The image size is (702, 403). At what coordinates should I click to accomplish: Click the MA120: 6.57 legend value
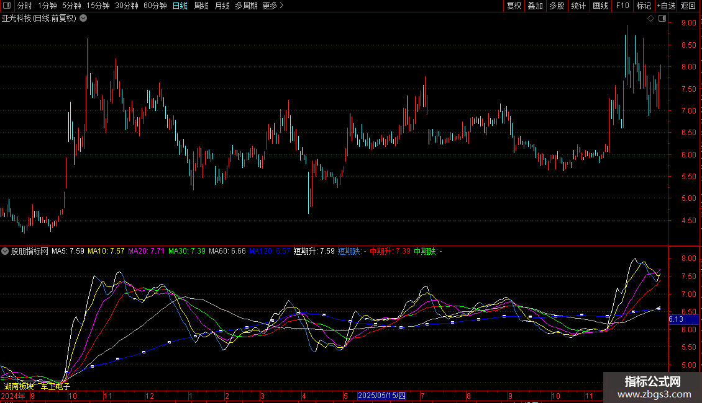[270, 251]
